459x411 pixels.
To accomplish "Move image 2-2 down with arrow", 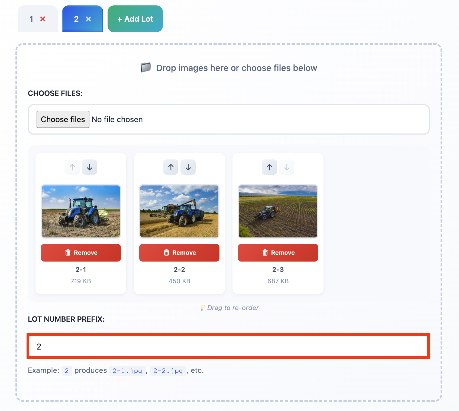I will pos(188,167).
